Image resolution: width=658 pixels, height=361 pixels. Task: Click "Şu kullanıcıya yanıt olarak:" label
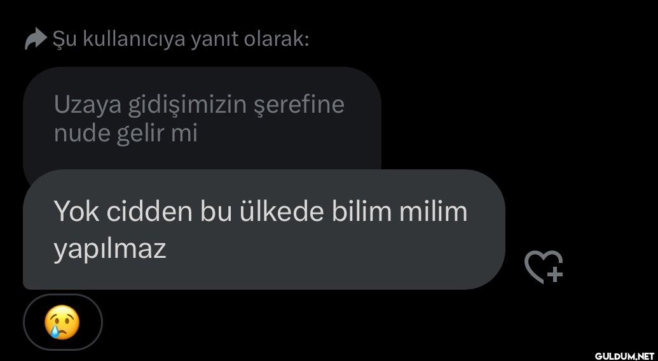[x=181, y=40]
